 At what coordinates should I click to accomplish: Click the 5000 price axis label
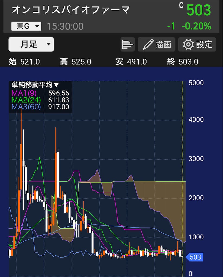tap(196, 83)
